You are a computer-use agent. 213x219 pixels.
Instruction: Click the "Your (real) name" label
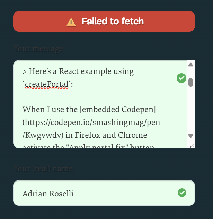43,169
